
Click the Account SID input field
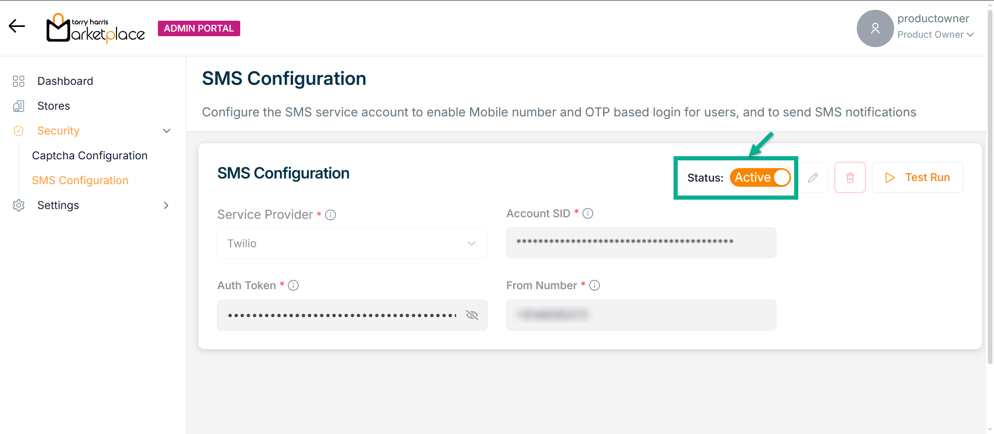641,243
